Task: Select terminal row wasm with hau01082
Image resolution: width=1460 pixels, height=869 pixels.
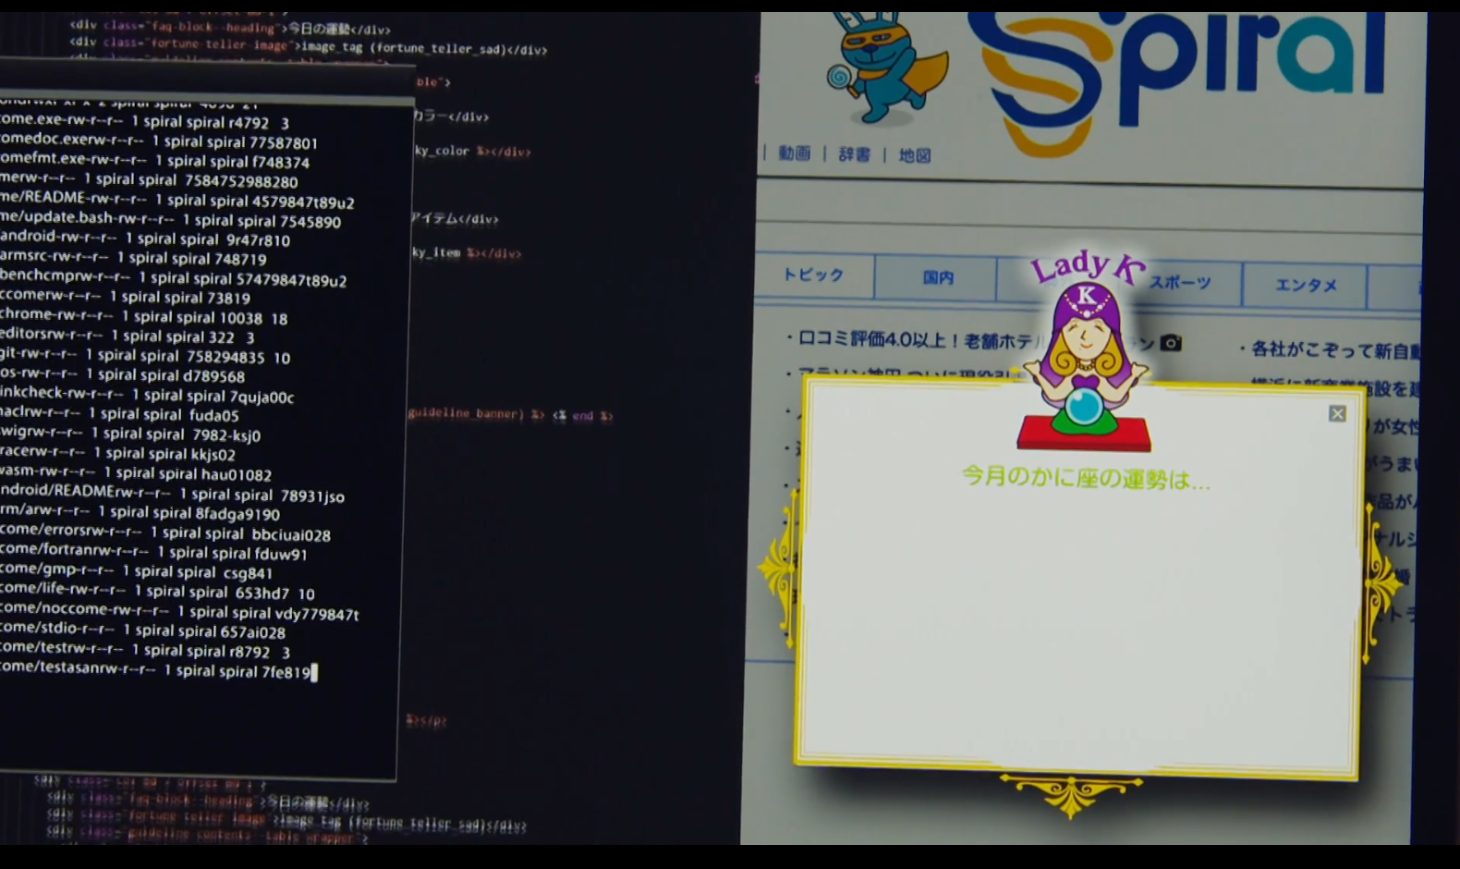Action: pyautogui.click(x=137, y=473)
